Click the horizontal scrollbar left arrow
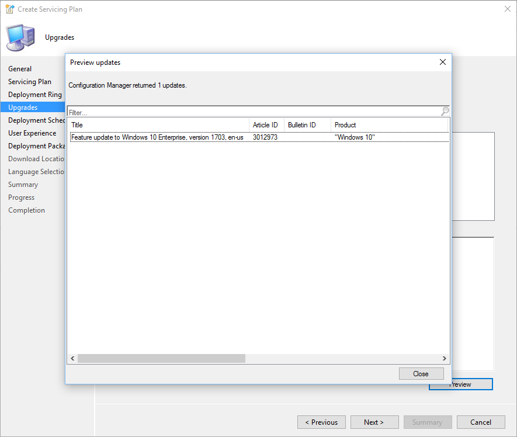 coord(72,359)
